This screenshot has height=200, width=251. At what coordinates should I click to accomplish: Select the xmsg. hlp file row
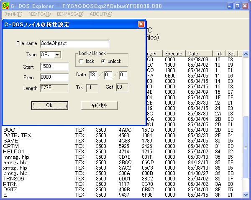(x=122, y=168)
